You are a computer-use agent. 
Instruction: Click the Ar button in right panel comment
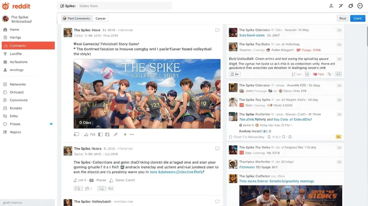[235, 74]
